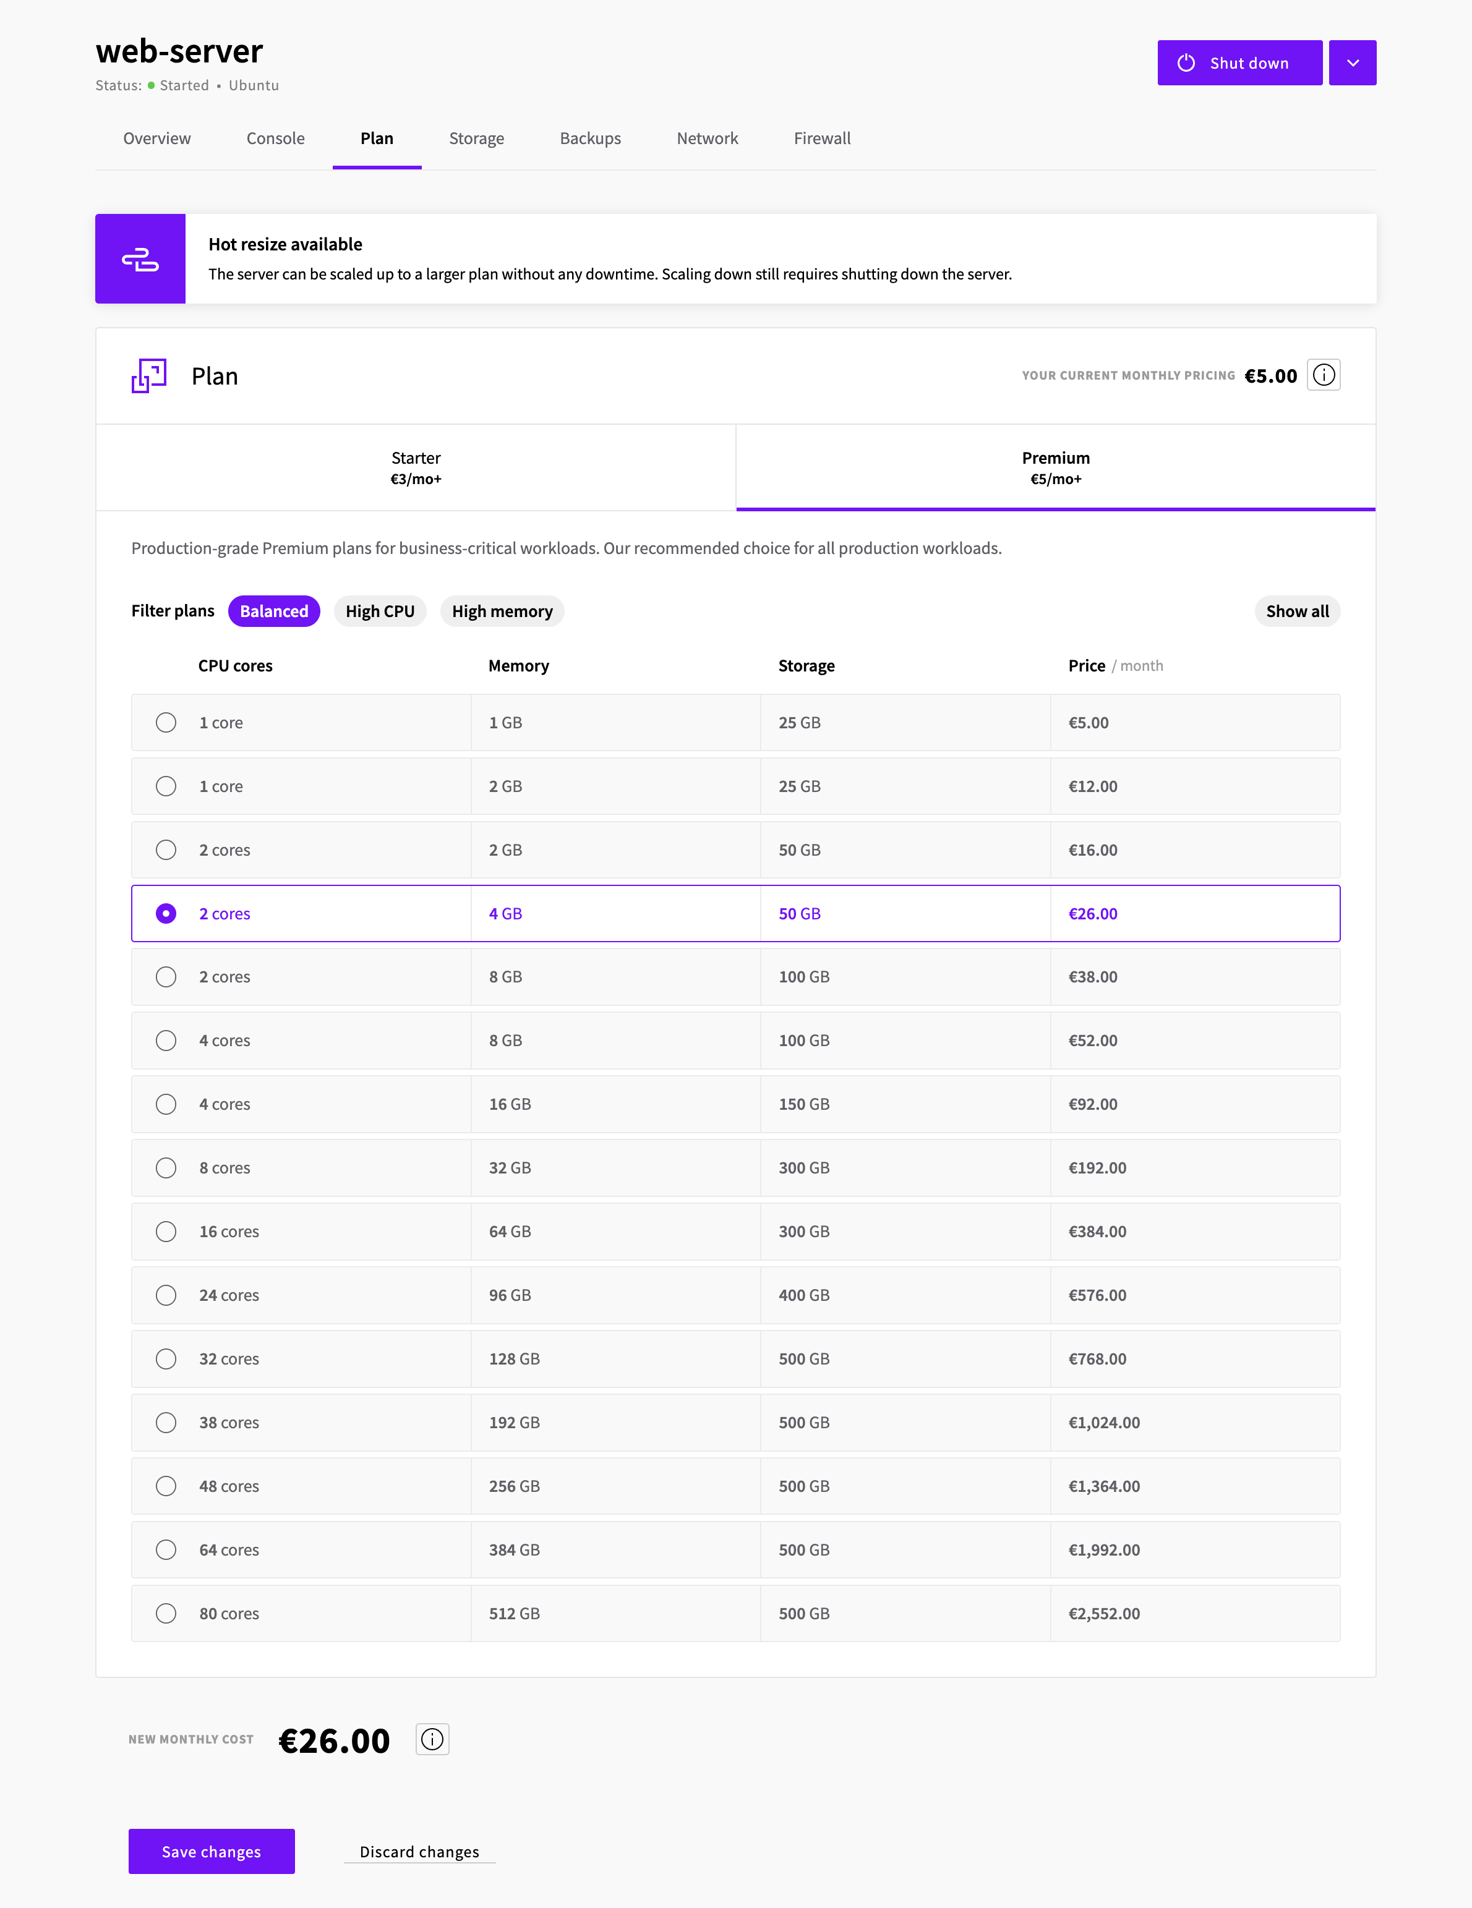The width and height of the screenshot is (1472, 1908).
Task: Switch to the Console tab
Action: tap(275, 138)
